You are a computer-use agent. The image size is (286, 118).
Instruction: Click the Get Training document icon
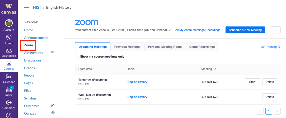[279, 47]
